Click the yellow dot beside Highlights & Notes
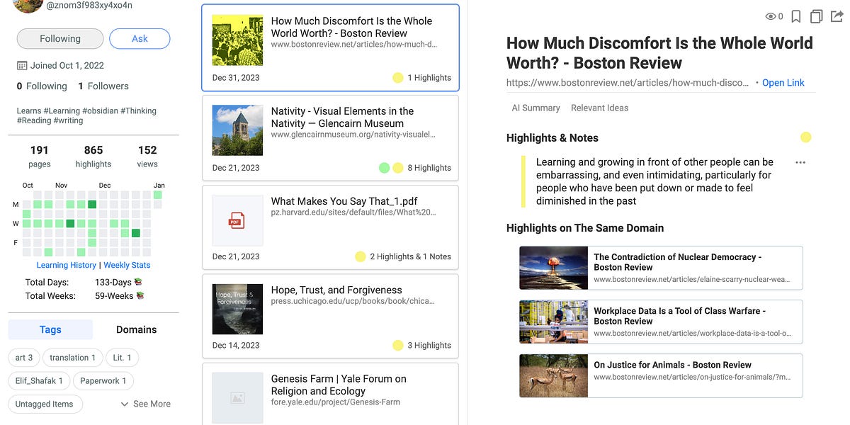Screen dimensions: 850x425 805,137
